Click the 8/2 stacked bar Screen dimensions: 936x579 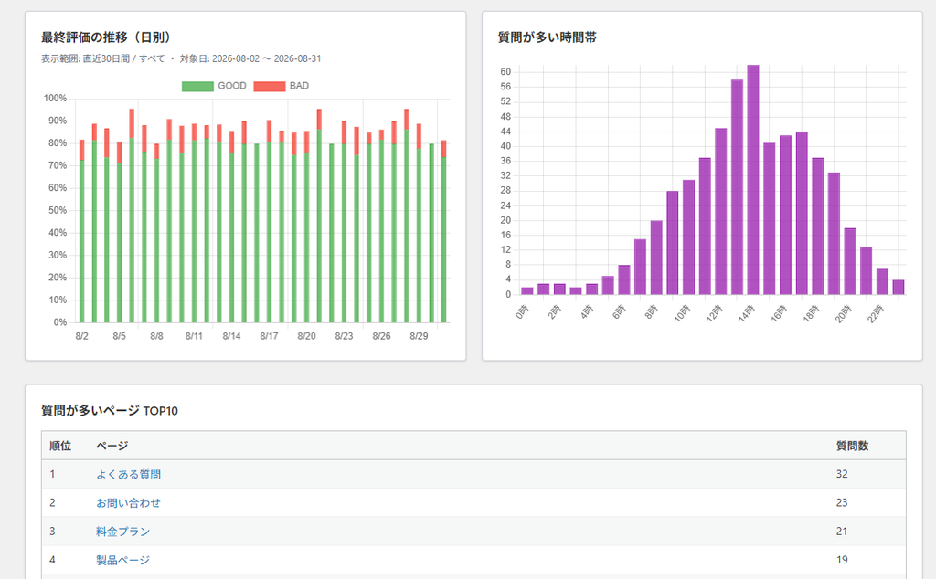click(81, 231)
